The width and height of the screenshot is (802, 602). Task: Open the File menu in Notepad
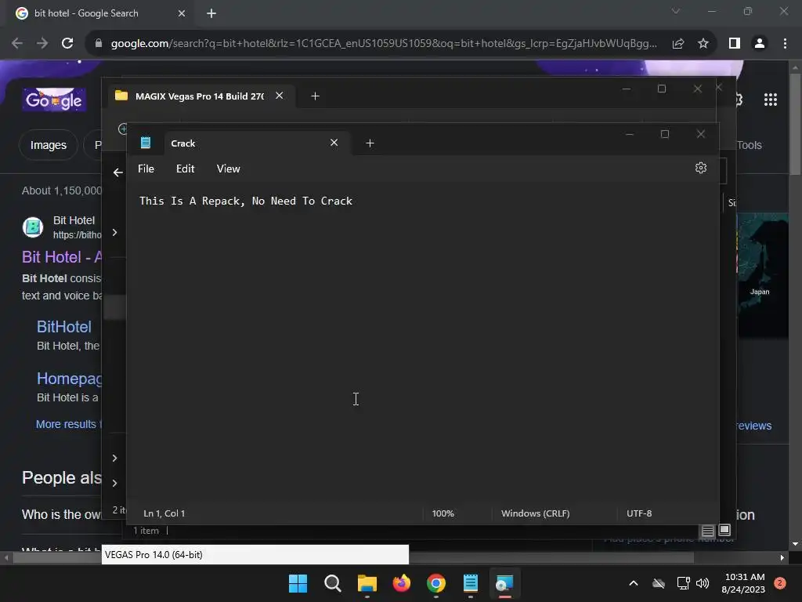pyautogui.click(x=146, y=169)
